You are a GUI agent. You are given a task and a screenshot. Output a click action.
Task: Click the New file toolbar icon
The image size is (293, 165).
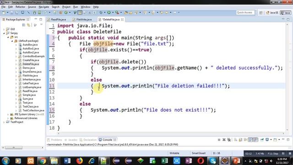[4, 12]
